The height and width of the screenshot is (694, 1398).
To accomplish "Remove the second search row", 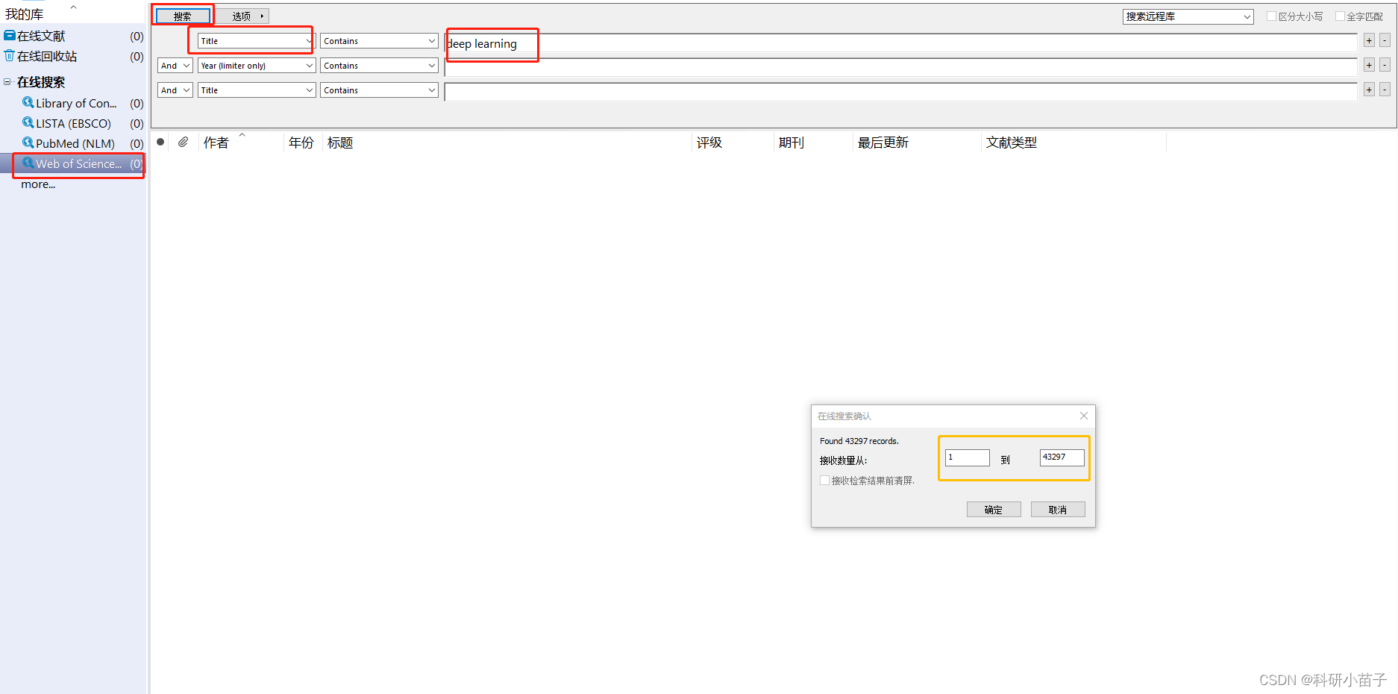I will coord(1385,65).
